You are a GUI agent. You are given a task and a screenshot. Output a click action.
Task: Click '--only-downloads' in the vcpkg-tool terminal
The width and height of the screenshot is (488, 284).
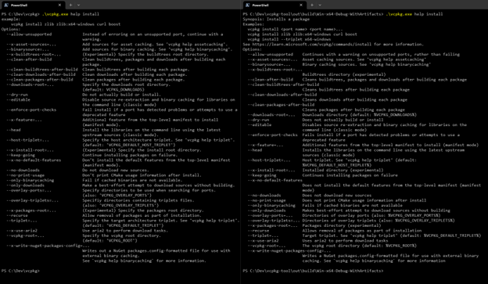(267, 210)
